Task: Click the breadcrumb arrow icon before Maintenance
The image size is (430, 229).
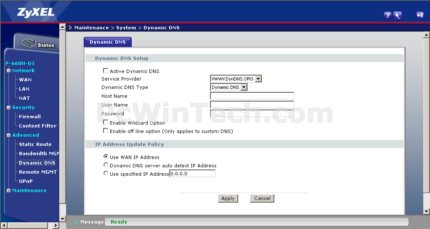Action: [x=70, y=28]
